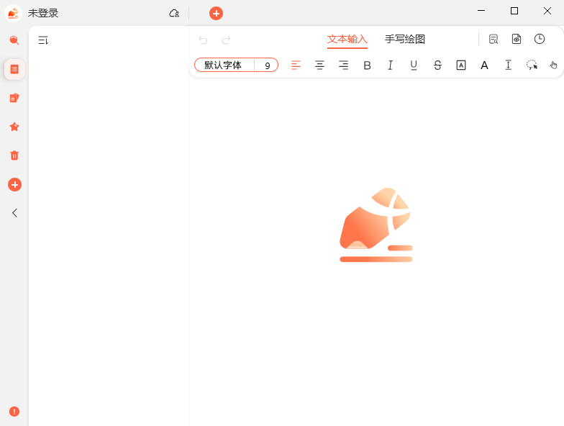Click the lasso selection tool icon
The image size is (564, 426).
pos(532,65)
